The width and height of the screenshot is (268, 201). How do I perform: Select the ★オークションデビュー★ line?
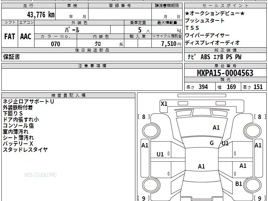pos(215,13)
